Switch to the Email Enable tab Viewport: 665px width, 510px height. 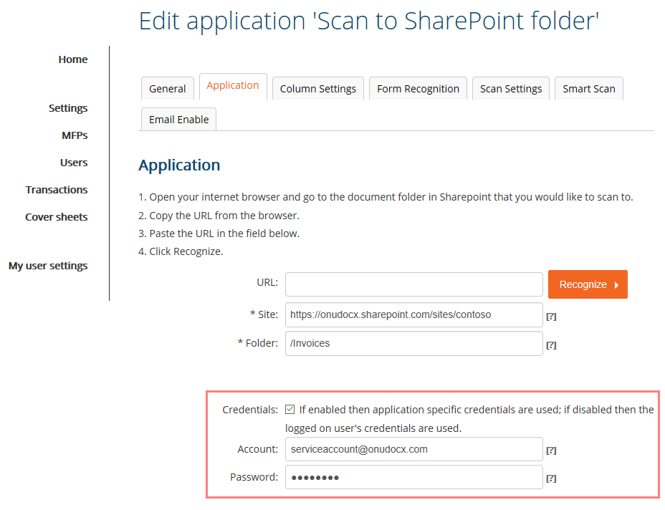pyautogui.click(x=178, y=120)
